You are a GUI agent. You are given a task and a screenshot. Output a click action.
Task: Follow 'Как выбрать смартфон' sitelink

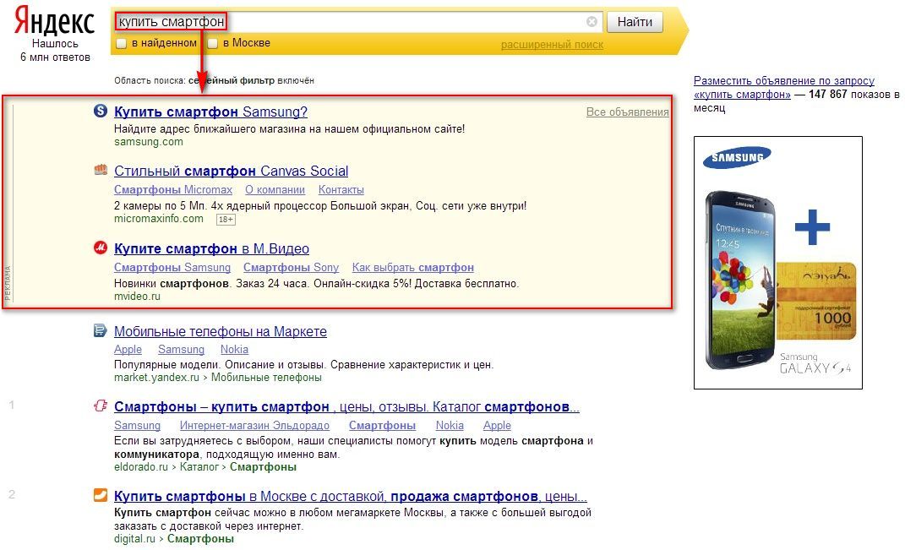(412, 268)
